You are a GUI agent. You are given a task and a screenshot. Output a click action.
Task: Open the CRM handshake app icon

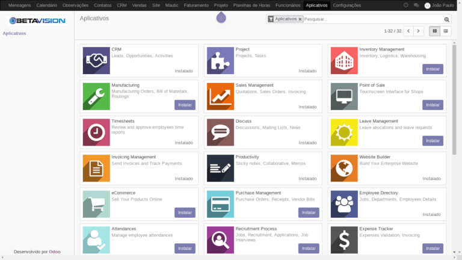(96, 60)
